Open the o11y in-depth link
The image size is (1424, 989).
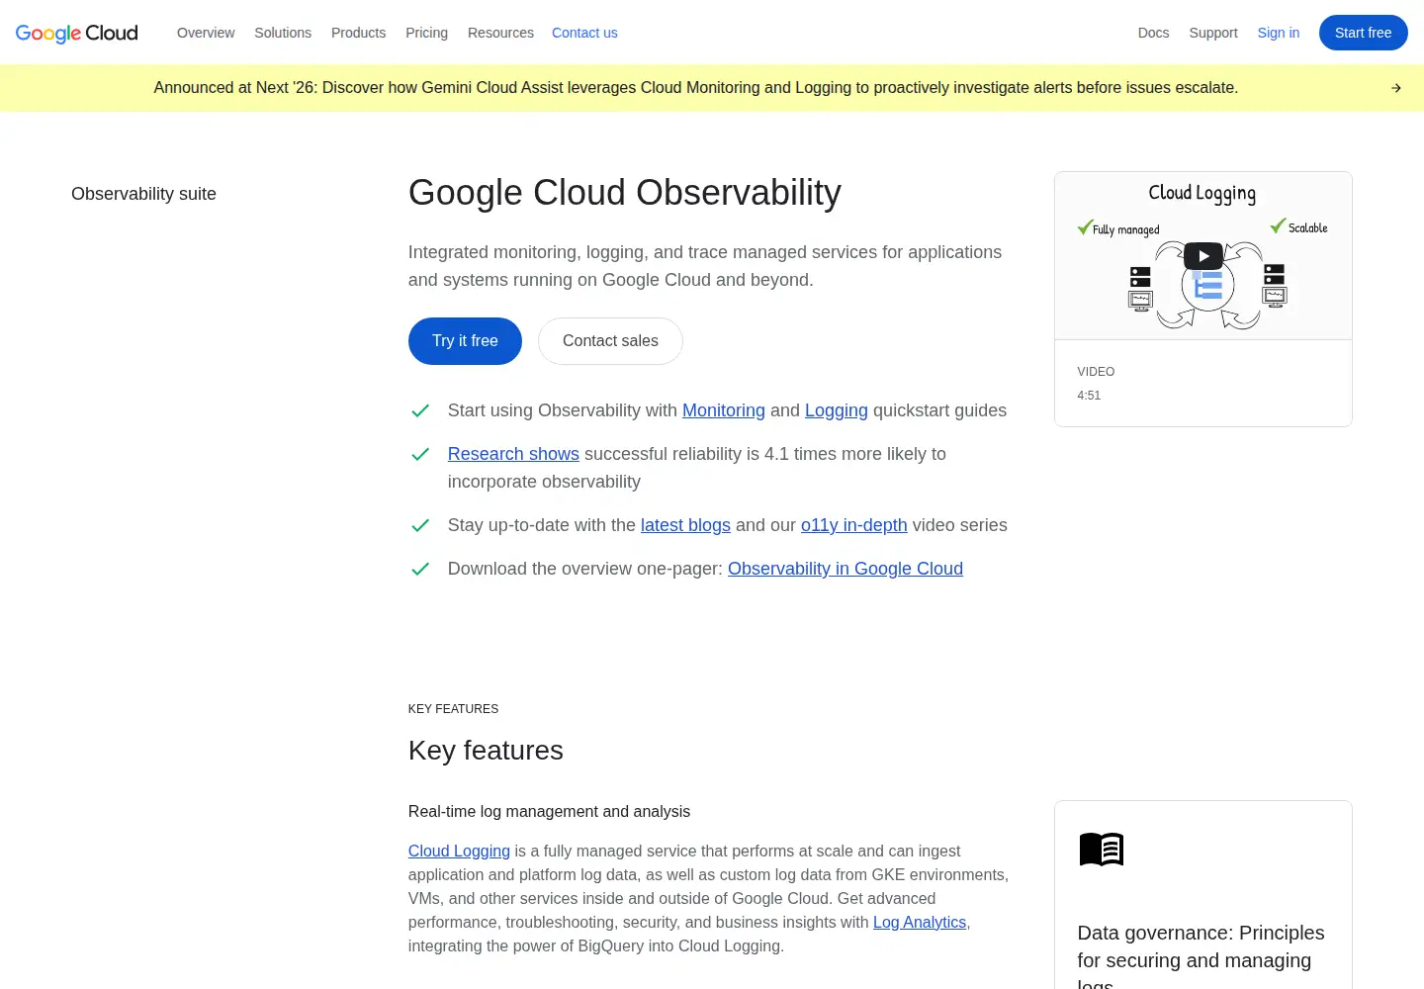[x=854, y=525]
